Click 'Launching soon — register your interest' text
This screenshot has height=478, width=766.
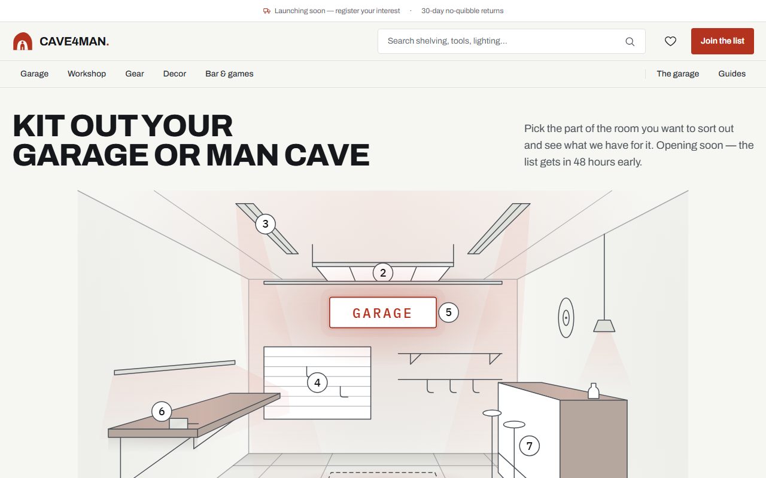click(x=338, y=11)
